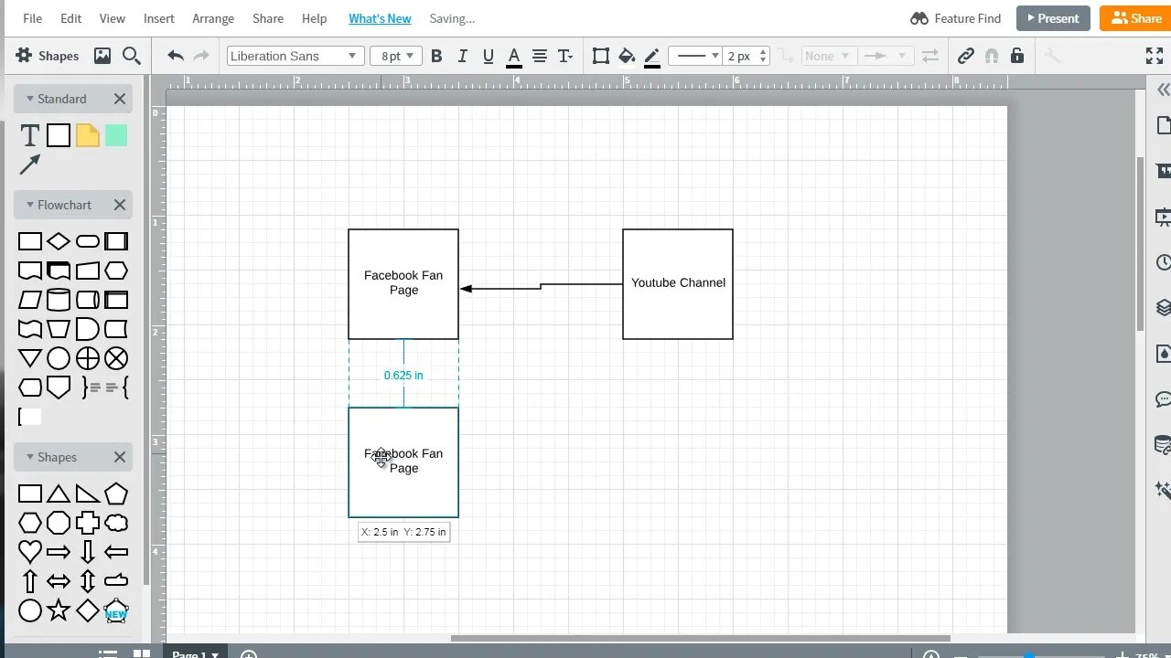Click the insert image icon
1171x658 pixels.
point(102,56)
